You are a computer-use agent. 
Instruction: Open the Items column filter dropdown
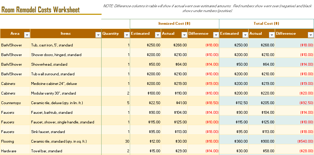[x=98, y=35]
